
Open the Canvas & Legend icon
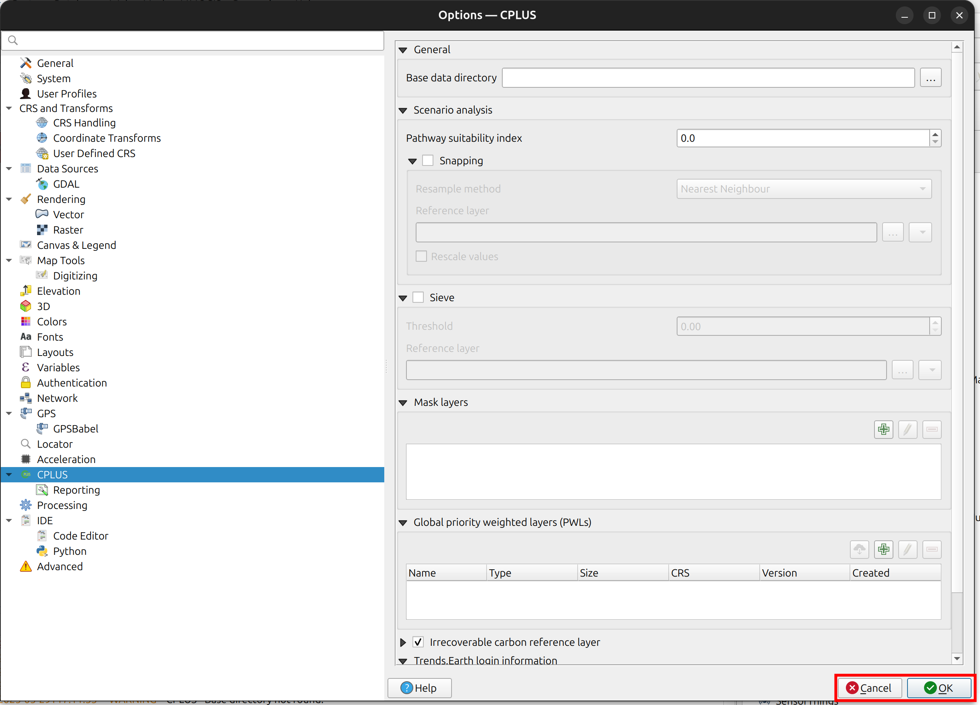tap(26, 245)
